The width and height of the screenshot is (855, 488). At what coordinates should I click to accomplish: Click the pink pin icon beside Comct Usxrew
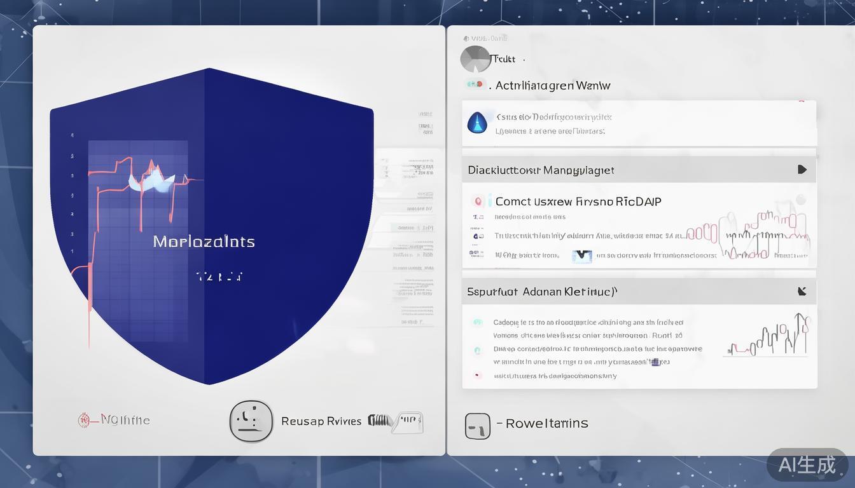[x=477, y=201]
